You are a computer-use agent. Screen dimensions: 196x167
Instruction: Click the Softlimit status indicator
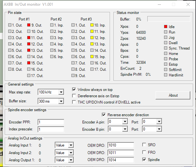coord(166,69)
